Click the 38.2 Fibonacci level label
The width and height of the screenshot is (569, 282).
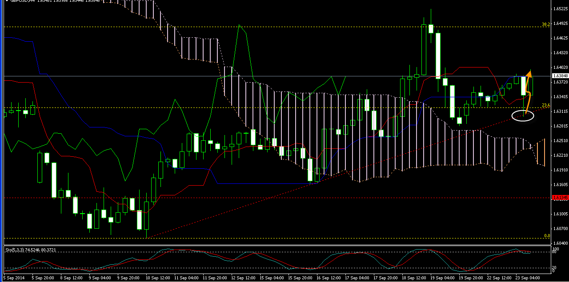tap(546, 24)
